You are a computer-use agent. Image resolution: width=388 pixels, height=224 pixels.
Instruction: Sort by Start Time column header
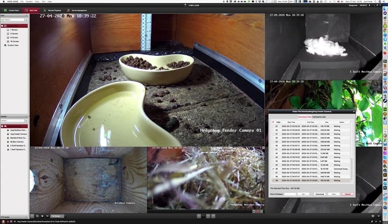(291, 122)
